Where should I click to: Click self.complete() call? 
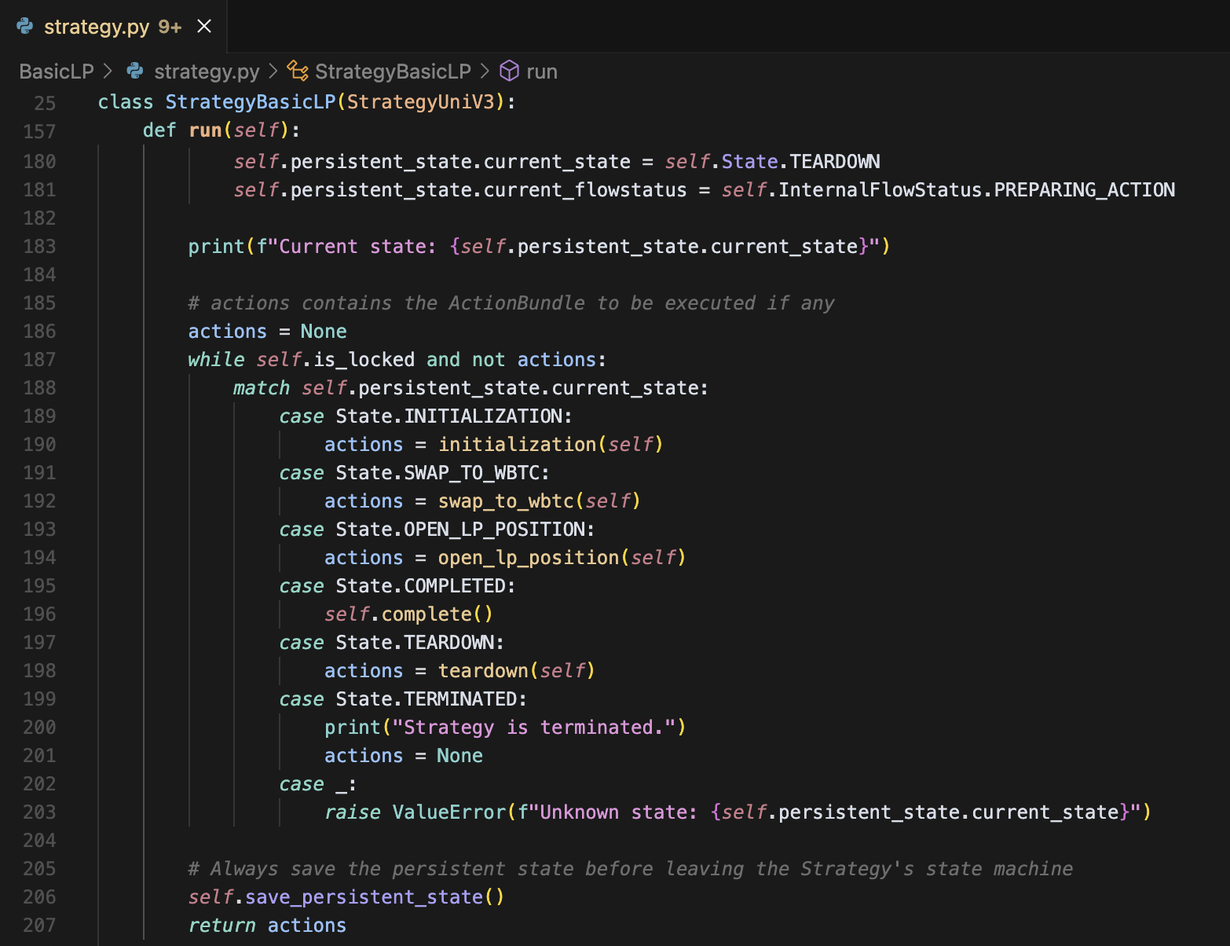coord(409,614)
